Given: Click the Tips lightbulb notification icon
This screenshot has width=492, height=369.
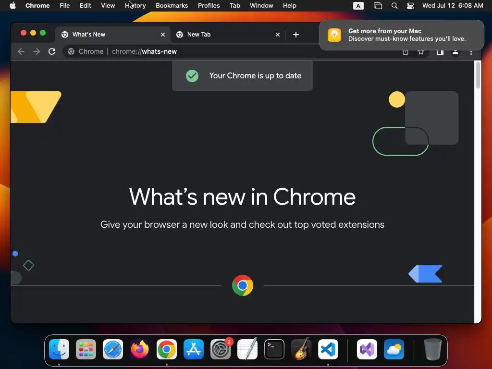Looking at the screenshot, I should pyautogui.click(x=334, y=35).
